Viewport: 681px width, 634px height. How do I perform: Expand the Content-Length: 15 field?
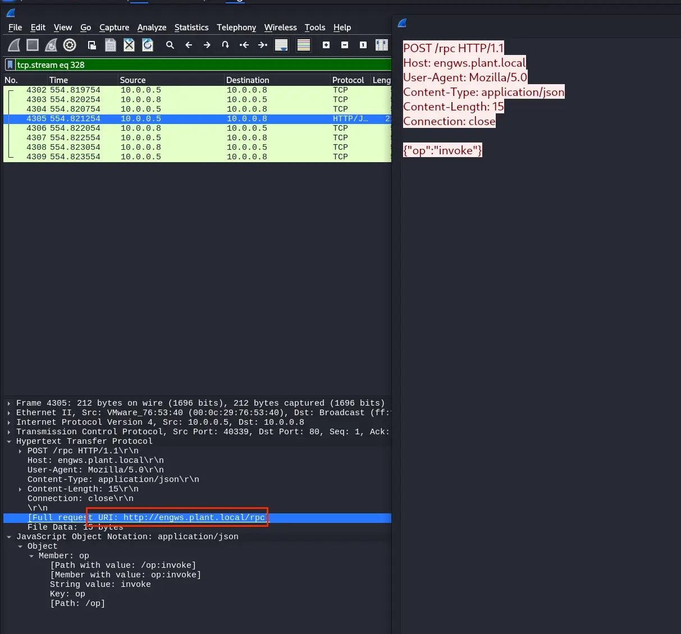20,489
